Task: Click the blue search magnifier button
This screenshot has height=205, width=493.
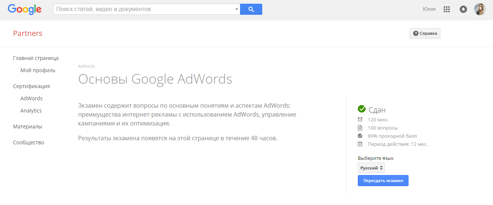Action: point(251,9)
